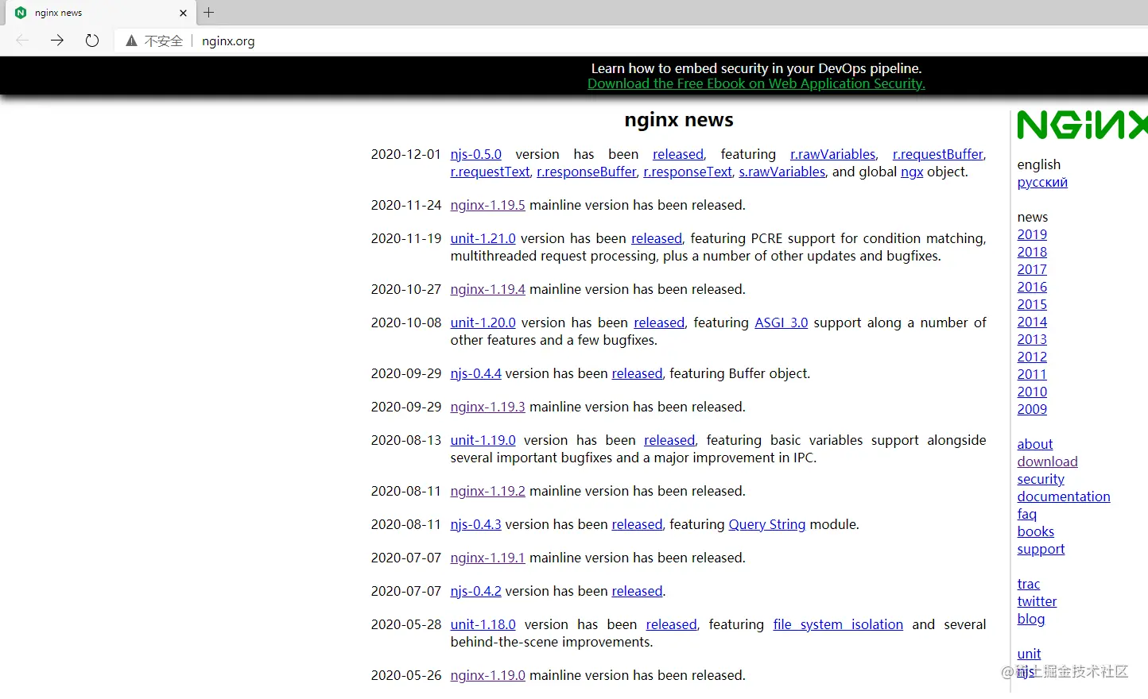The width and height of the screenshot is (1148, 699).
Task: Open 2013 news archive
Action: click(x=1032, y=340)
